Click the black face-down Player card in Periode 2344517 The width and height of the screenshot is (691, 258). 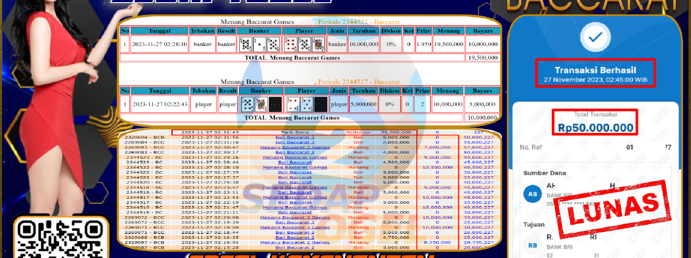click(x=321, y=104)
